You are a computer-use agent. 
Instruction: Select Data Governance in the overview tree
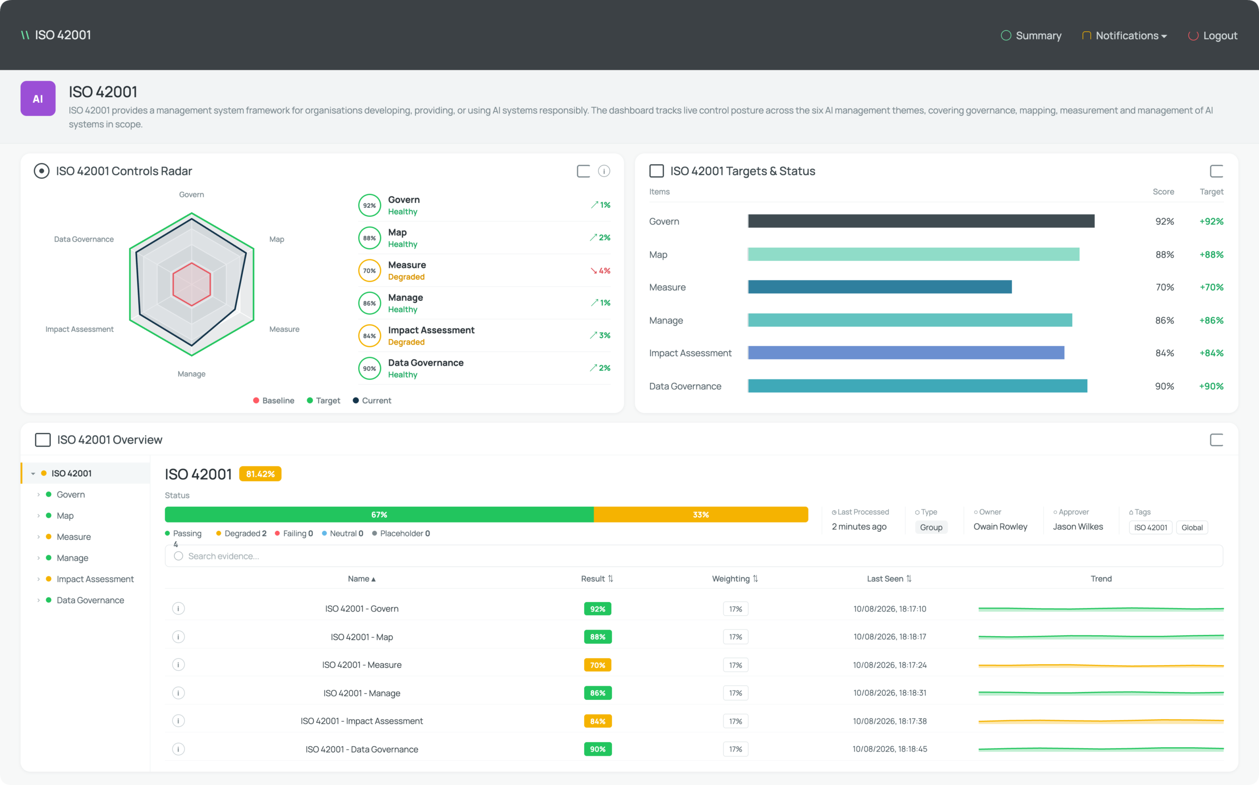pyautogui.click(x=90, y=600)
